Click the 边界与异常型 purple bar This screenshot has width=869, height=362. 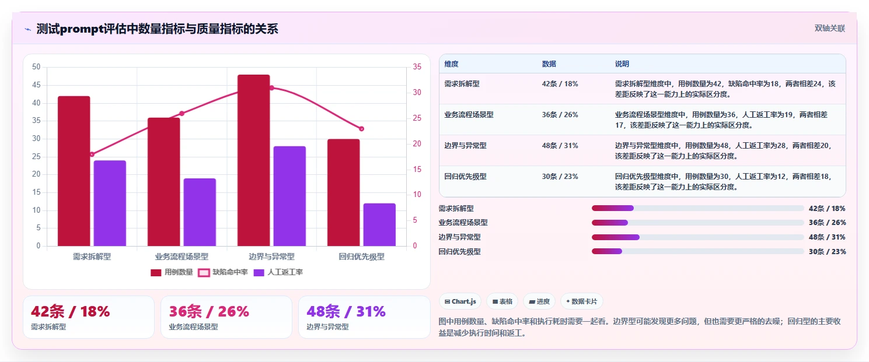pyautogui.click(x=289, y=196)
